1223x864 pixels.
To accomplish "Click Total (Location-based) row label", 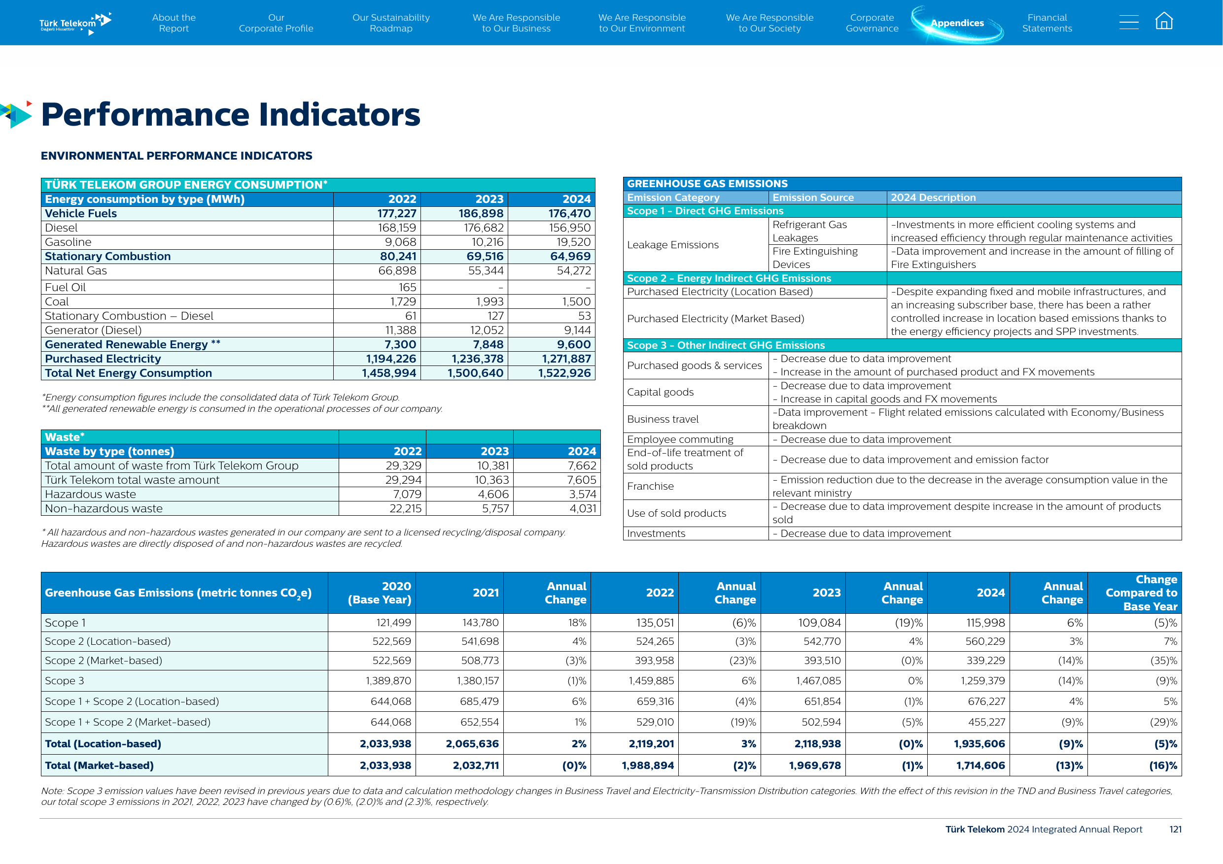I will [103, 744].
